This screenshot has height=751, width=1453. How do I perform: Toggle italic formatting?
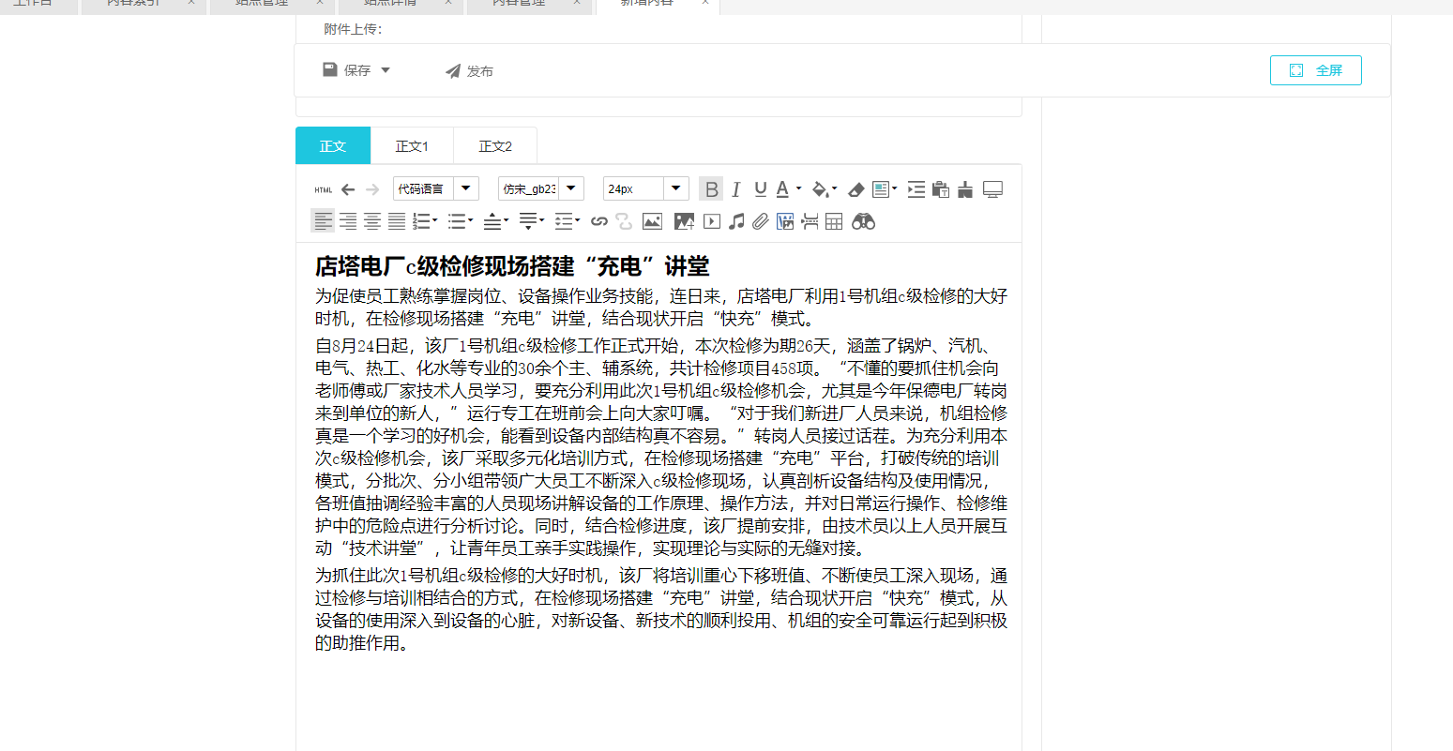coord(736,189)
